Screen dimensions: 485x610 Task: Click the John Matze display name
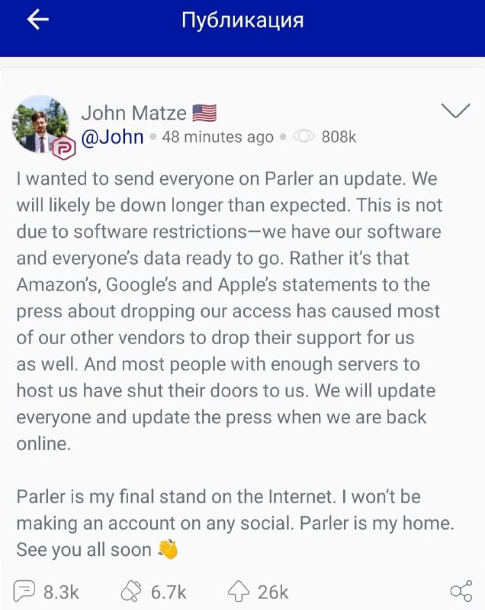133,114
